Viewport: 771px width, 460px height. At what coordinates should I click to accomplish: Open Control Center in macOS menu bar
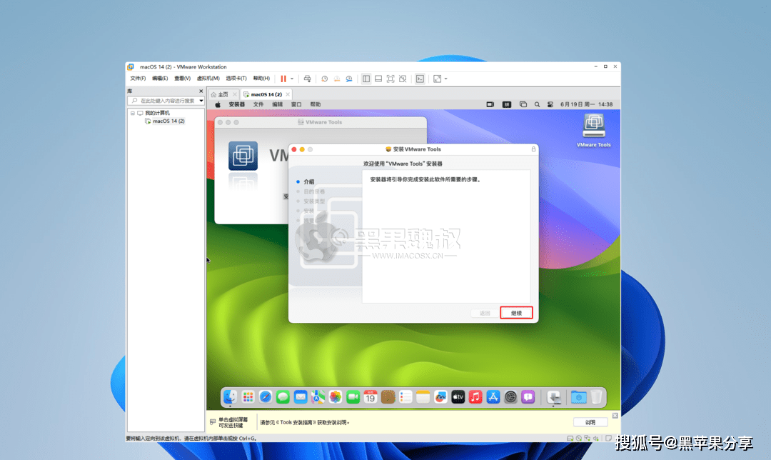tap(550, 104)
